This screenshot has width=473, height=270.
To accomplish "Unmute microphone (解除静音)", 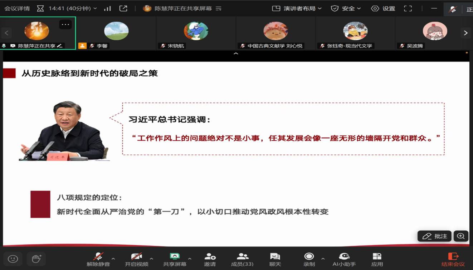I will 98,260.
